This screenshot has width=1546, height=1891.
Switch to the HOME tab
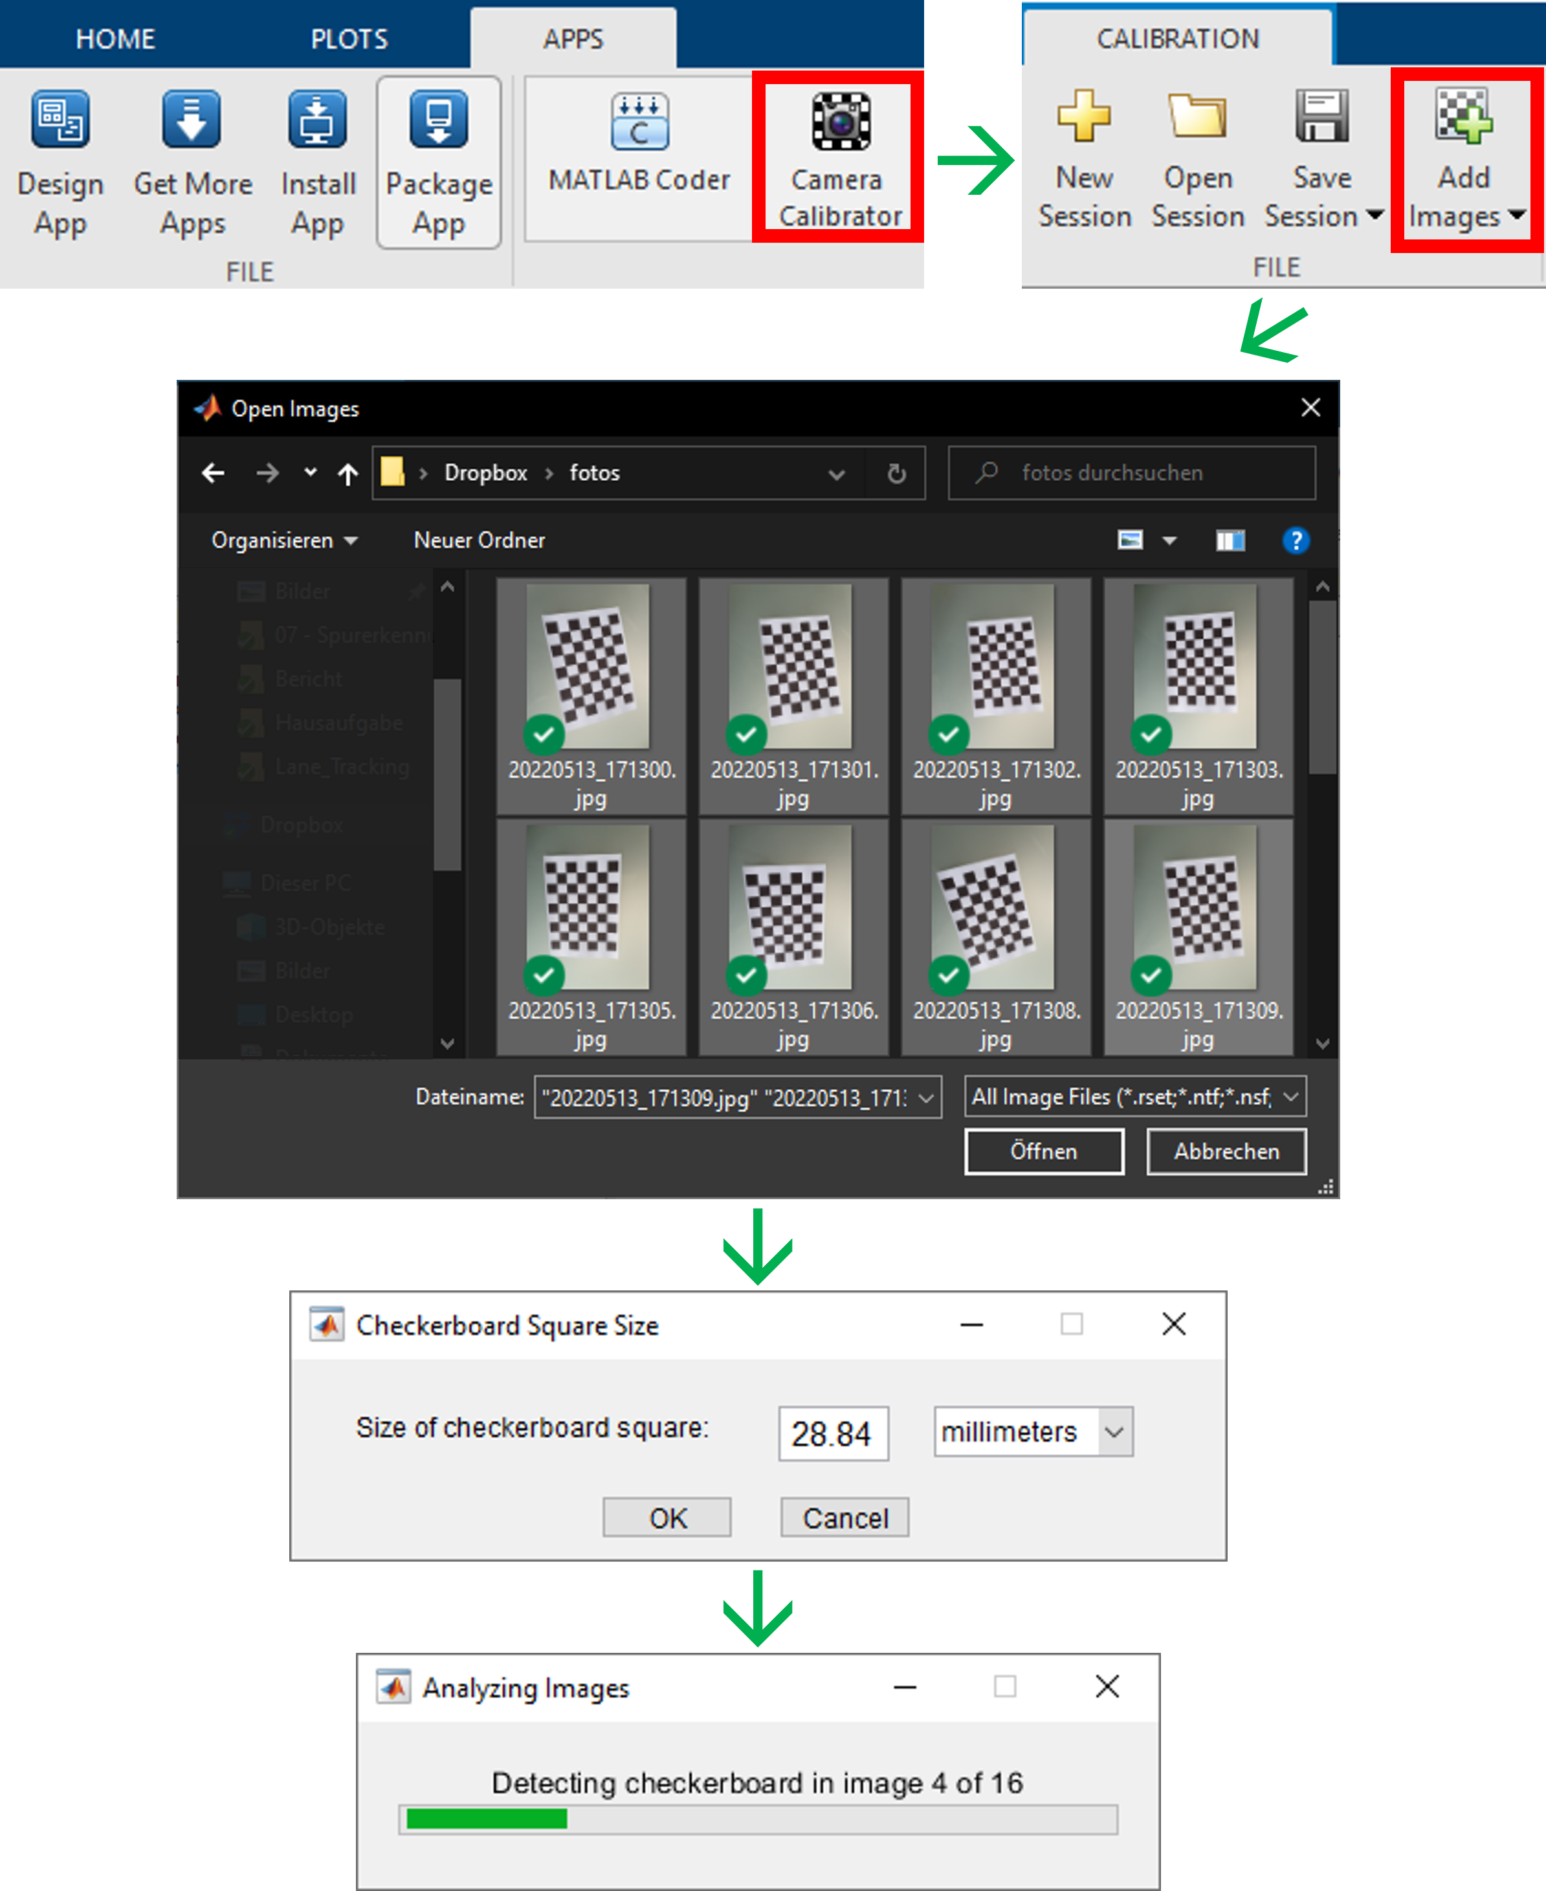[116, 39]
